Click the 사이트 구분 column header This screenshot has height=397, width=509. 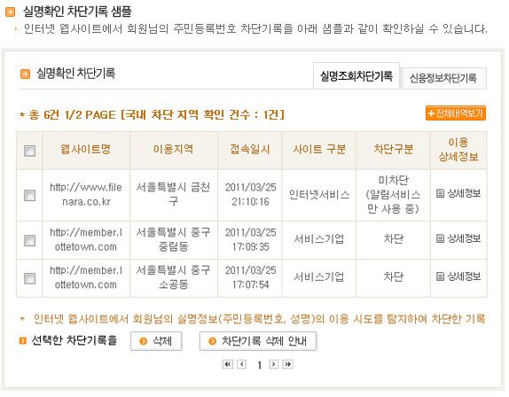[319, 150]
